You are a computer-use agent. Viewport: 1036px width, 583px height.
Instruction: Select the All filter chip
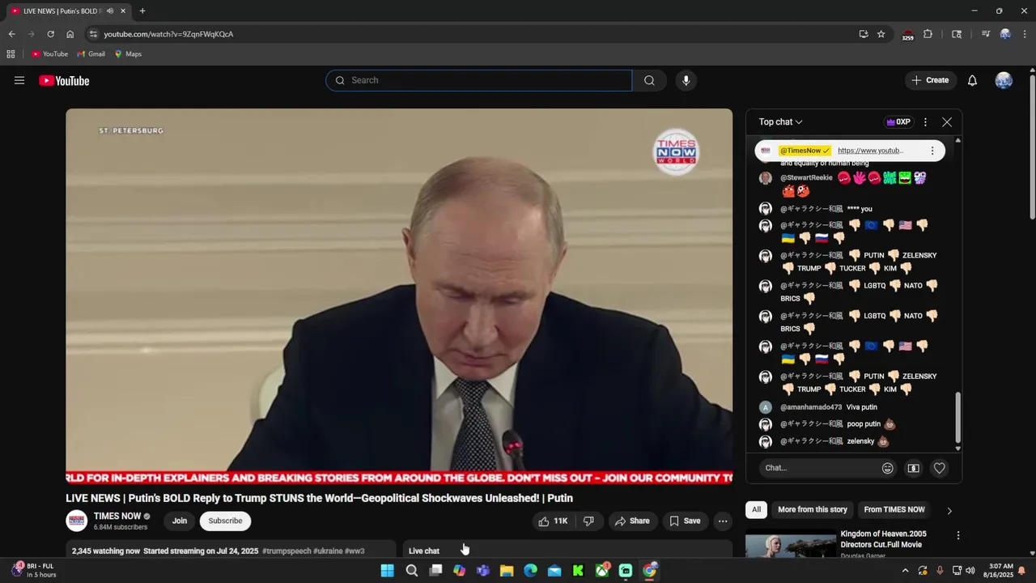point(756,510)
